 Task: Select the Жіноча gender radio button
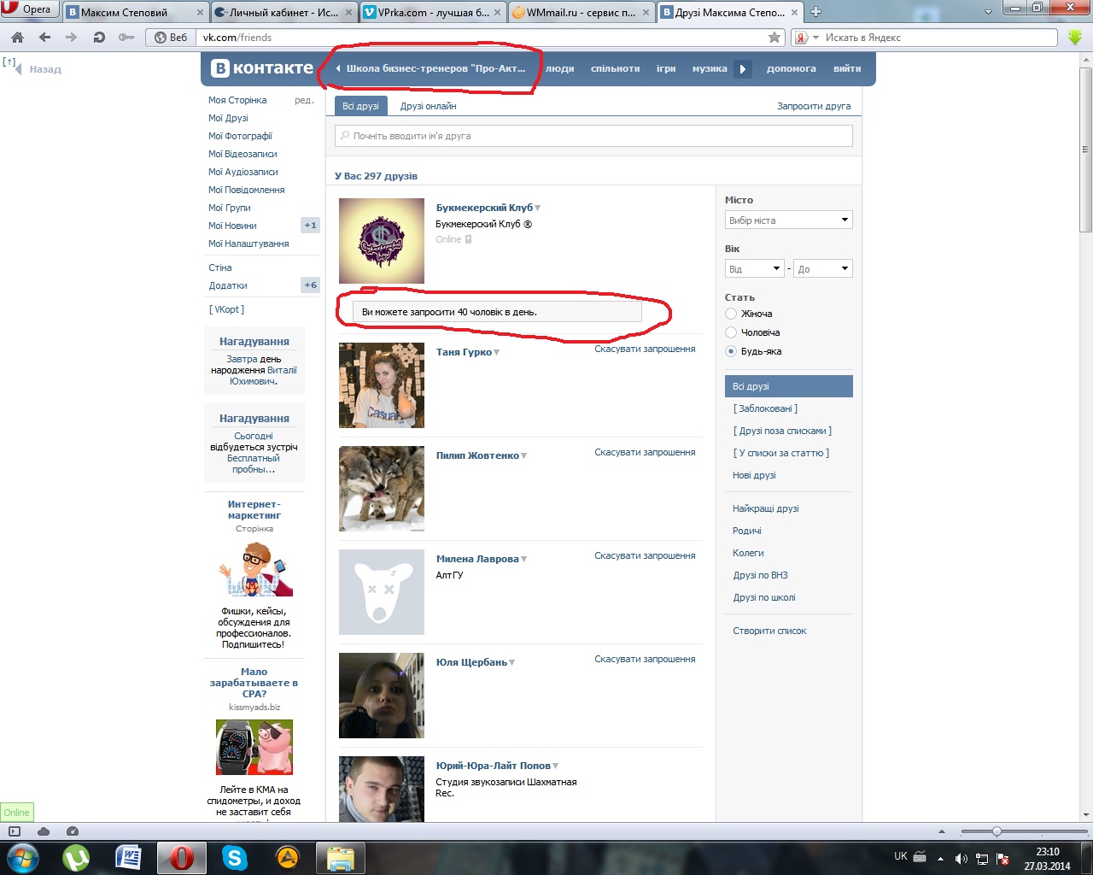731,314
